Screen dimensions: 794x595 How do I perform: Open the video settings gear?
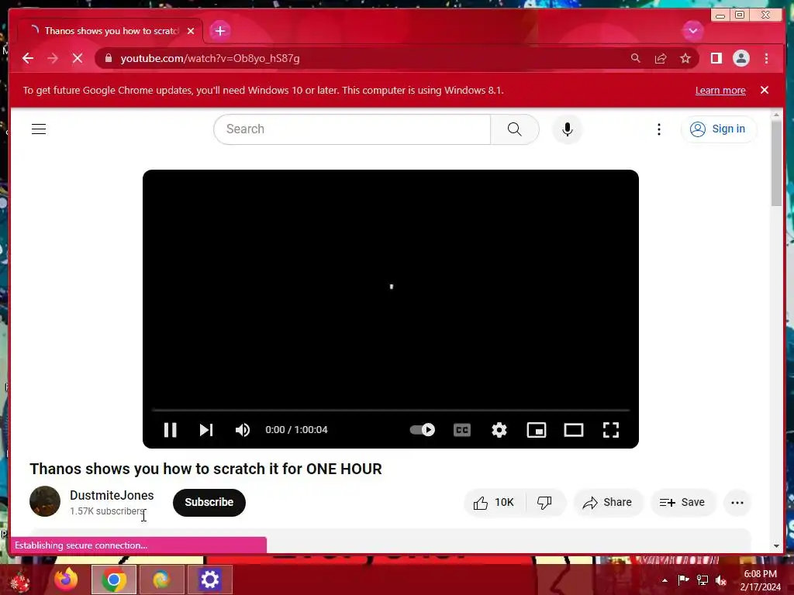(x=499, y=429)
